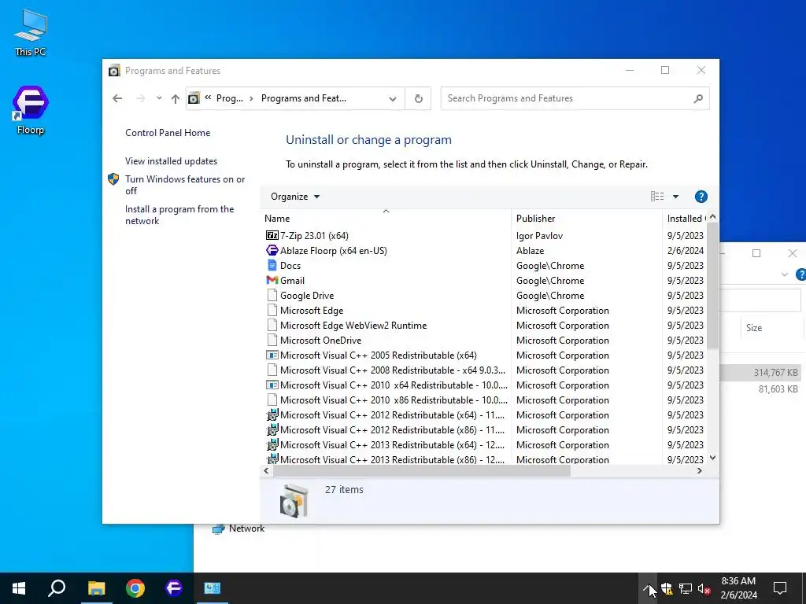Launch the Floorp desktop shortcut
This screenshot has width=806, height=604.
click(31, 110)
